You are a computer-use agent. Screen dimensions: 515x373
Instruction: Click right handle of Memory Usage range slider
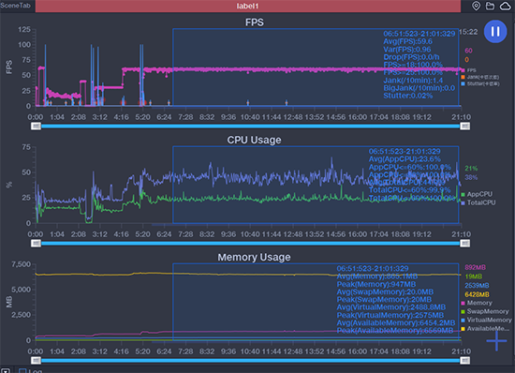tap(464, 361)
